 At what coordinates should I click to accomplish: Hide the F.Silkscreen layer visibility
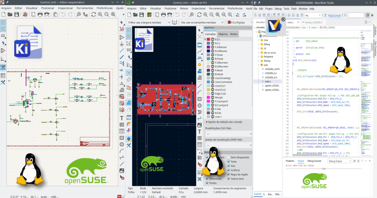tap(212, 63)
